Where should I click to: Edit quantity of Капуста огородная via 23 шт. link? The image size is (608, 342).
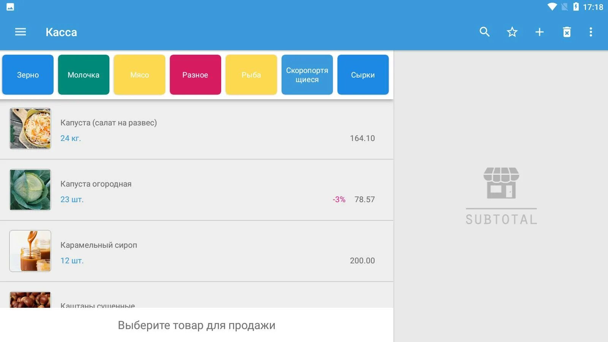pos(72,199)
